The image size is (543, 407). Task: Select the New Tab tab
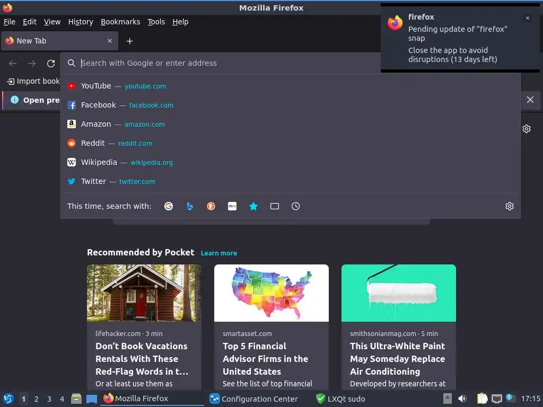59,41
